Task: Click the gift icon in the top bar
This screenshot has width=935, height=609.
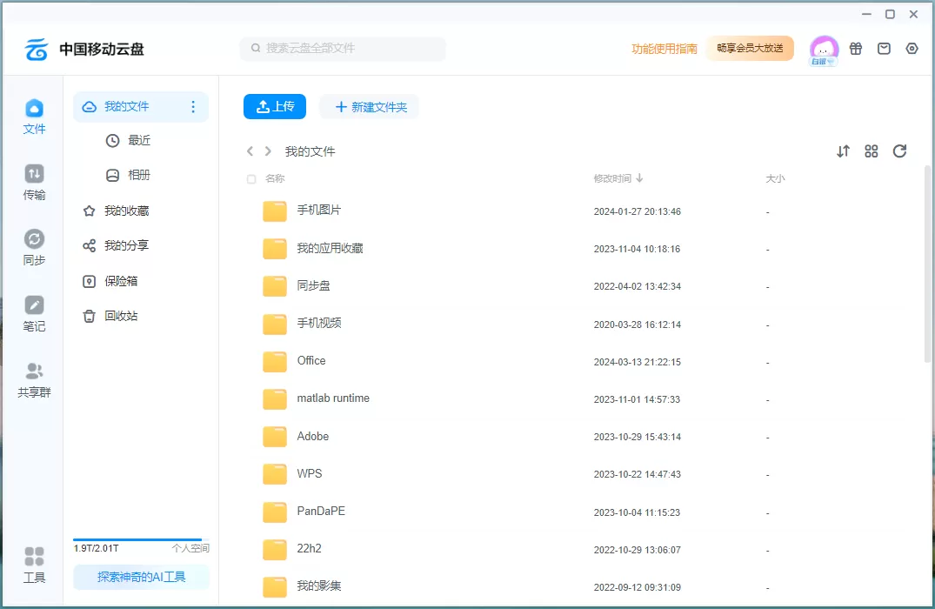Action: click(855, 49)
